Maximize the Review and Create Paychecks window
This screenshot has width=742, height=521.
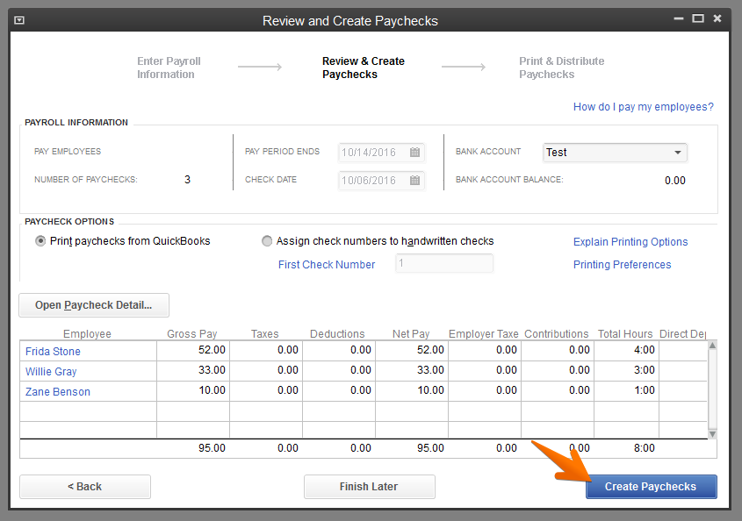[x=698, y=18]
